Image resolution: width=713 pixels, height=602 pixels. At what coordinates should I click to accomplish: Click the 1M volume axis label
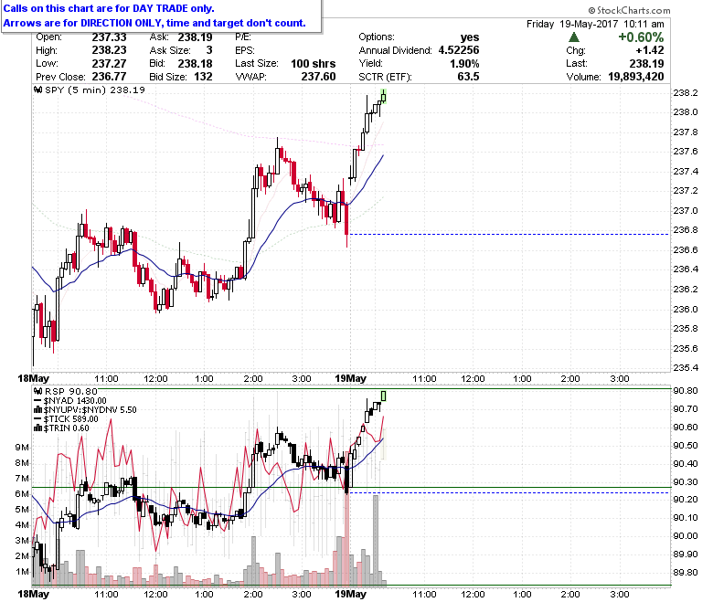click(22, 572)
